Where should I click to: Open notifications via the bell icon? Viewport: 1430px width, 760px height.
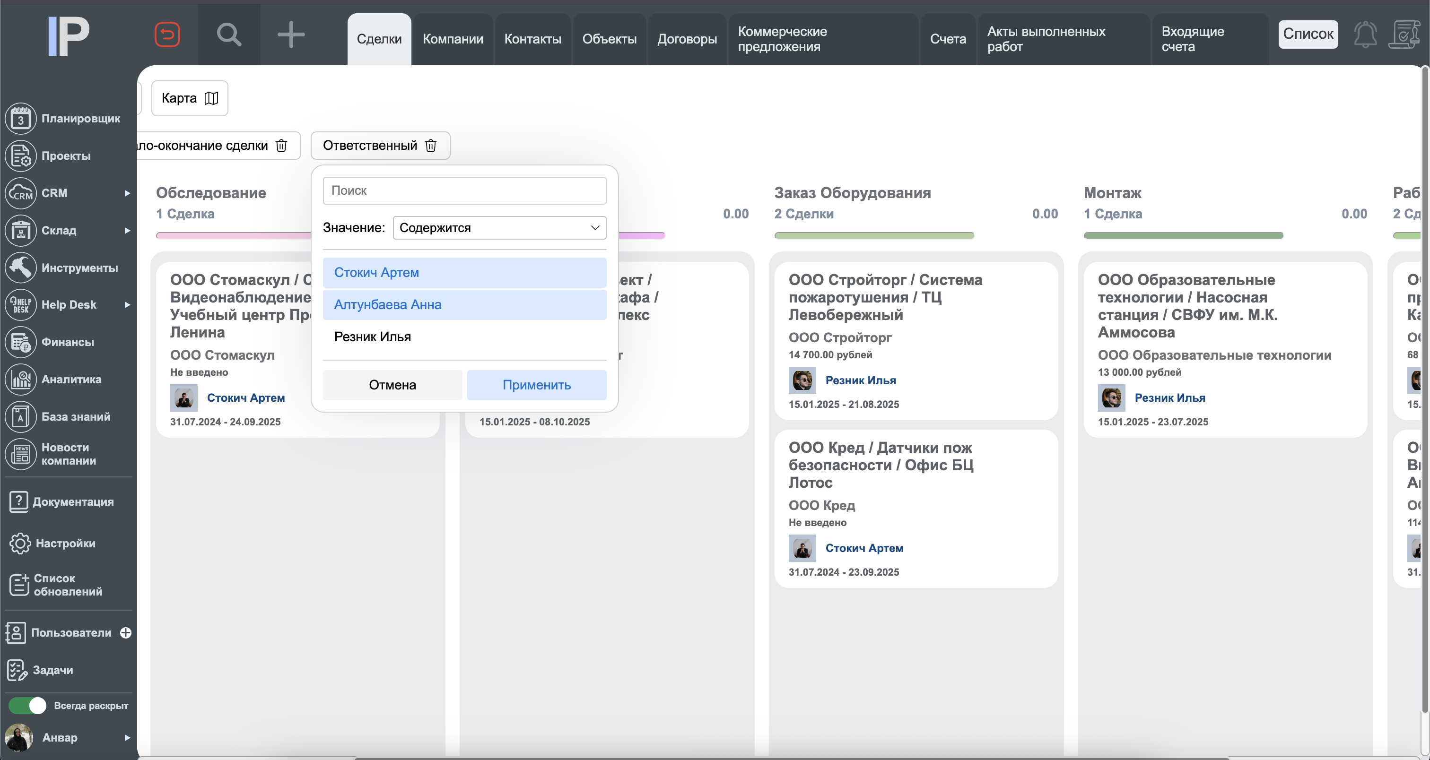tap(1366, 35)
